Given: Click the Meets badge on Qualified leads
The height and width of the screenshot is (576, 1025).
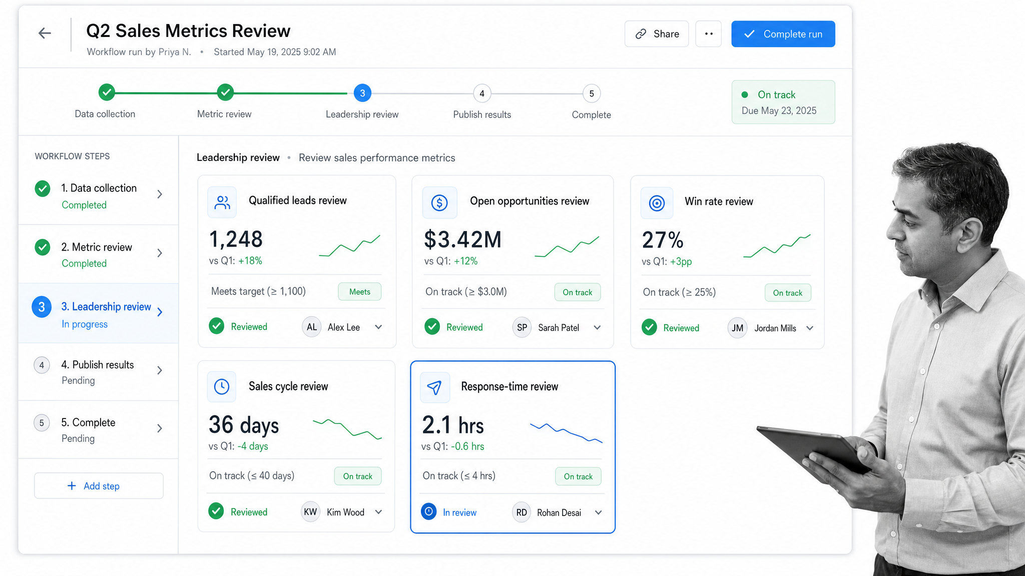Looking at the screenshot, I should pyautogui.click(x=359, y=291).
